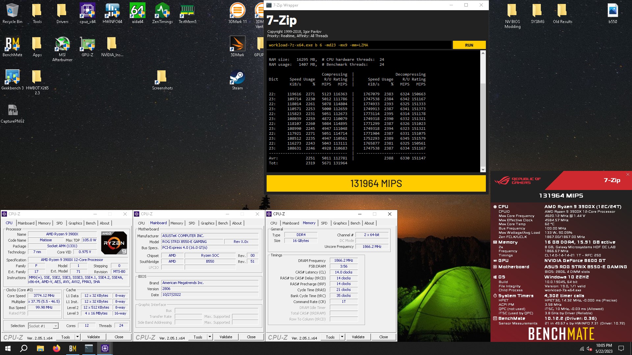Open notification center icon
Image resolution: width=632 pixels, height=355 pixels.
621,348
